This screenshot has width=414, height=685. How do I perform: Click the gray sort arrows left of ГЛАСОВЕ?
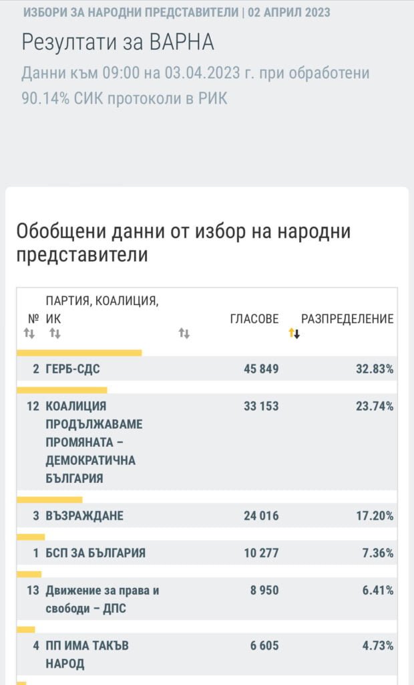184,333
